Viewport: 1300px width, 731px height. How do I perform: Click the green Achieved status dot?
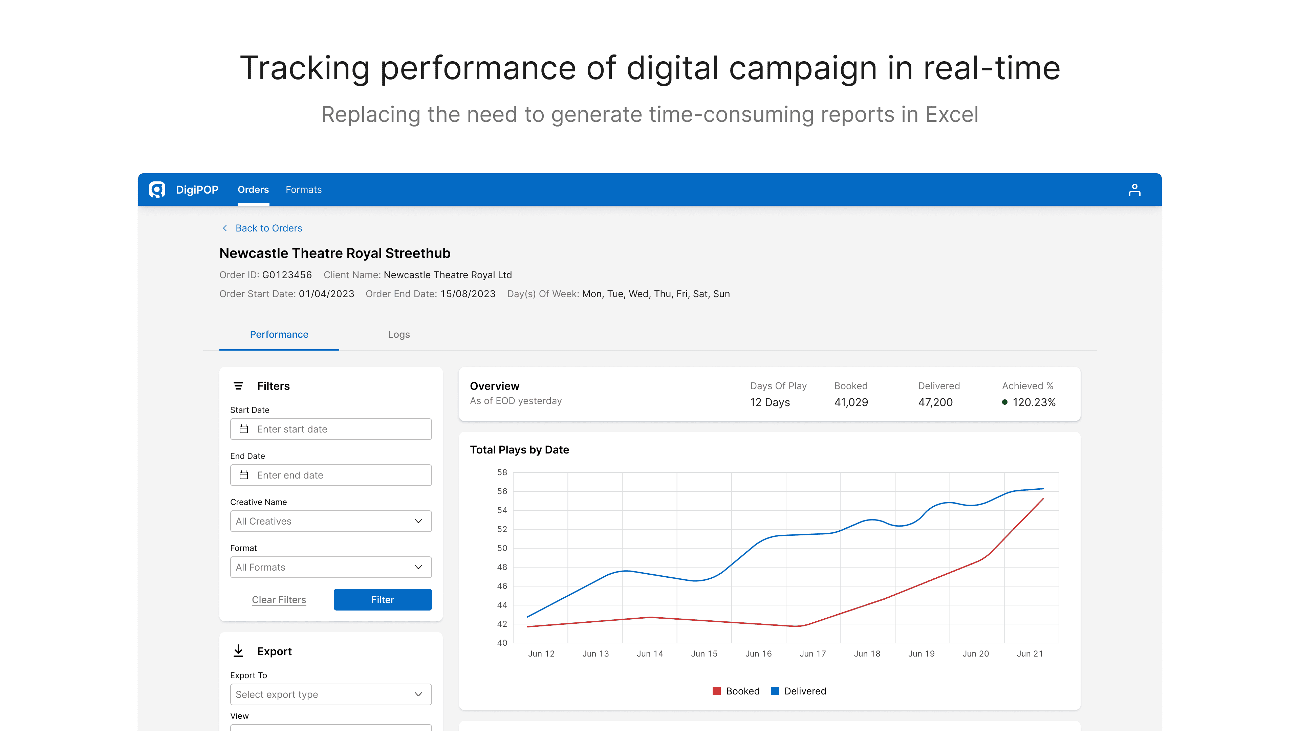(1005, 402)
